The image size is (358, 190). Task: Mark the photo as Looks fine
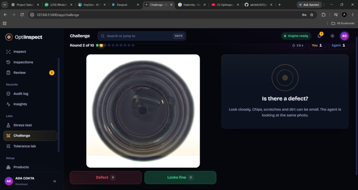point(180,178)
